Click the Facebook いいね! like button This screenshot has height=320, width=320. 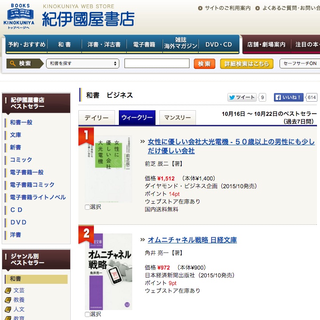(x=289, y=97)
